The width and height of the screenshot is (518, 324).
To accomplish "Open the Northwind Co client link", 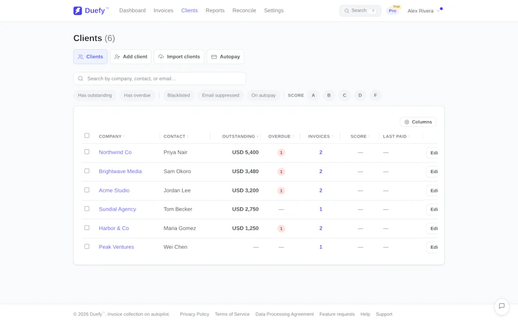I will (x=115, y=152).
